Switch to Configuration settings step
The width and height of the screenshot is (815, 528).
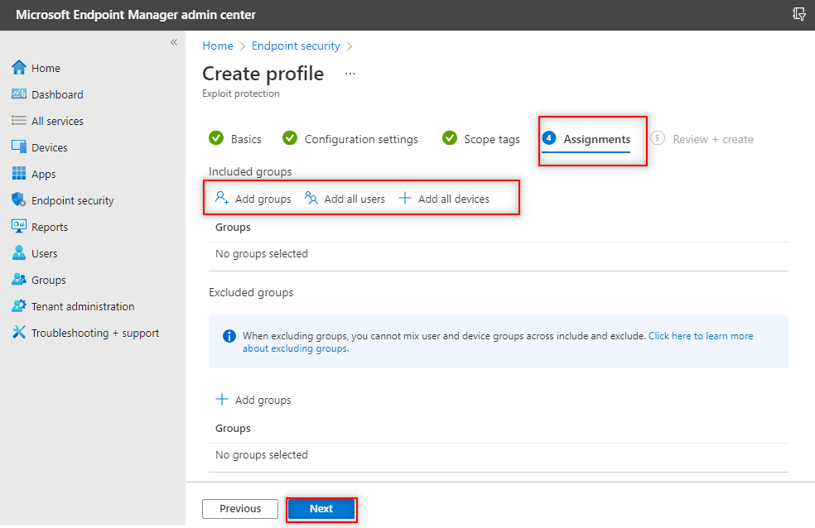(x=350, y=139)
